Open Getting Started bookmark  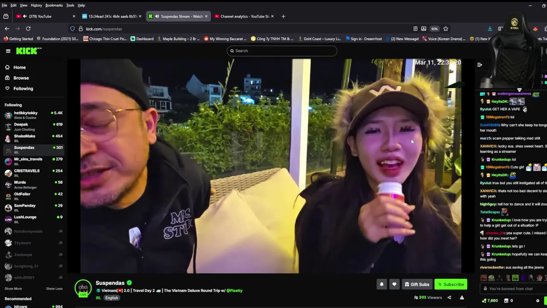(x=18, y=39)
